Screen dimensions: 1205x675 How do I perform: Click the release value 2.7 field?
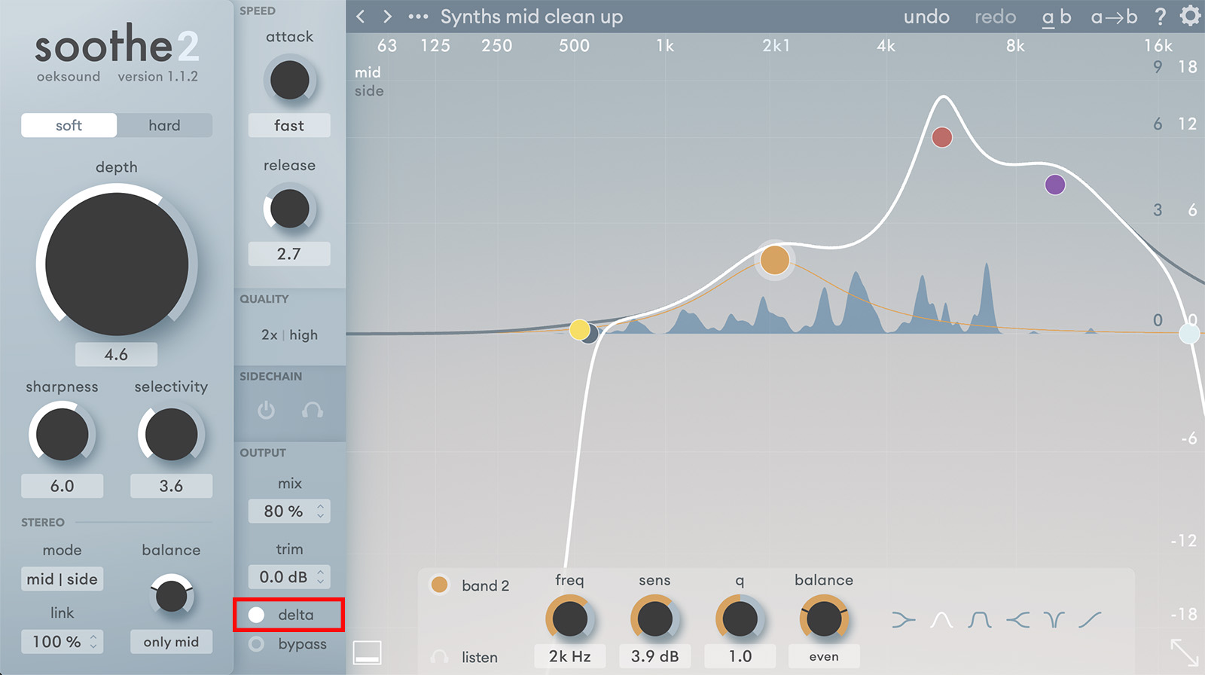tap(289, 254)
